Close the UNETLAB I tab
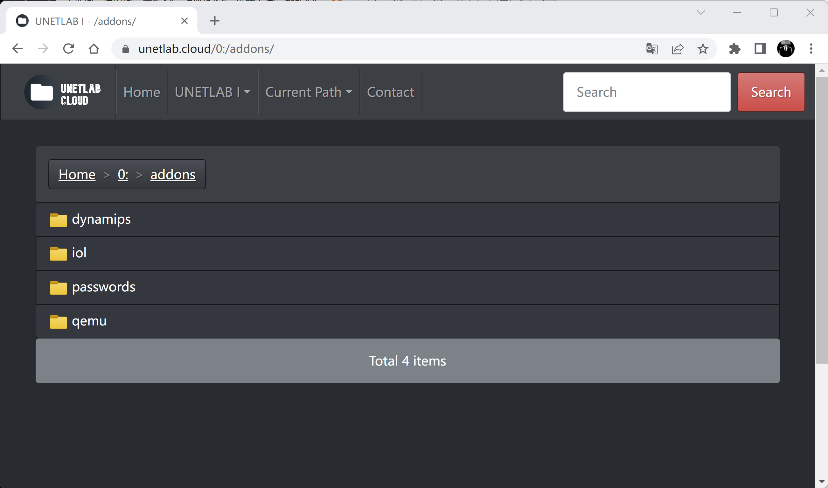The width and height of the screenshot is (828, 488). 184,21
